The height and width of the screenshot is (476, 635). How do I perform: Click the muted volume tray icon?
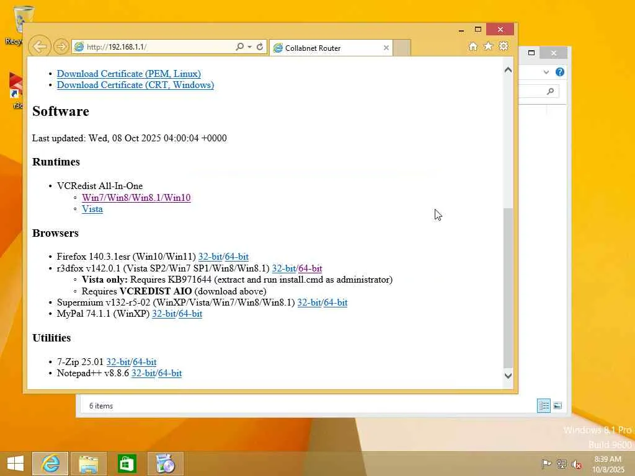pyautogui.click(x=576, y=464)
